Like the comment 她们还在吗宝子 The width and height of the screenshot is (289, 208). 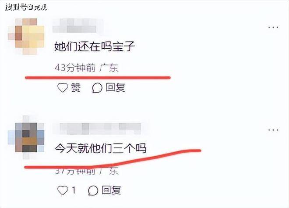click(63, 88)
